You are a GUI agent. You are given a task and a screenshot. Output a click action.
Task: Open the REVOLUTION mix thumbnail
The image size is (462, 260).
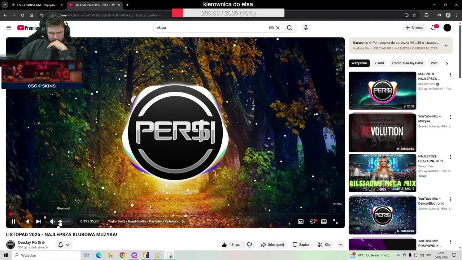(382, 133)
